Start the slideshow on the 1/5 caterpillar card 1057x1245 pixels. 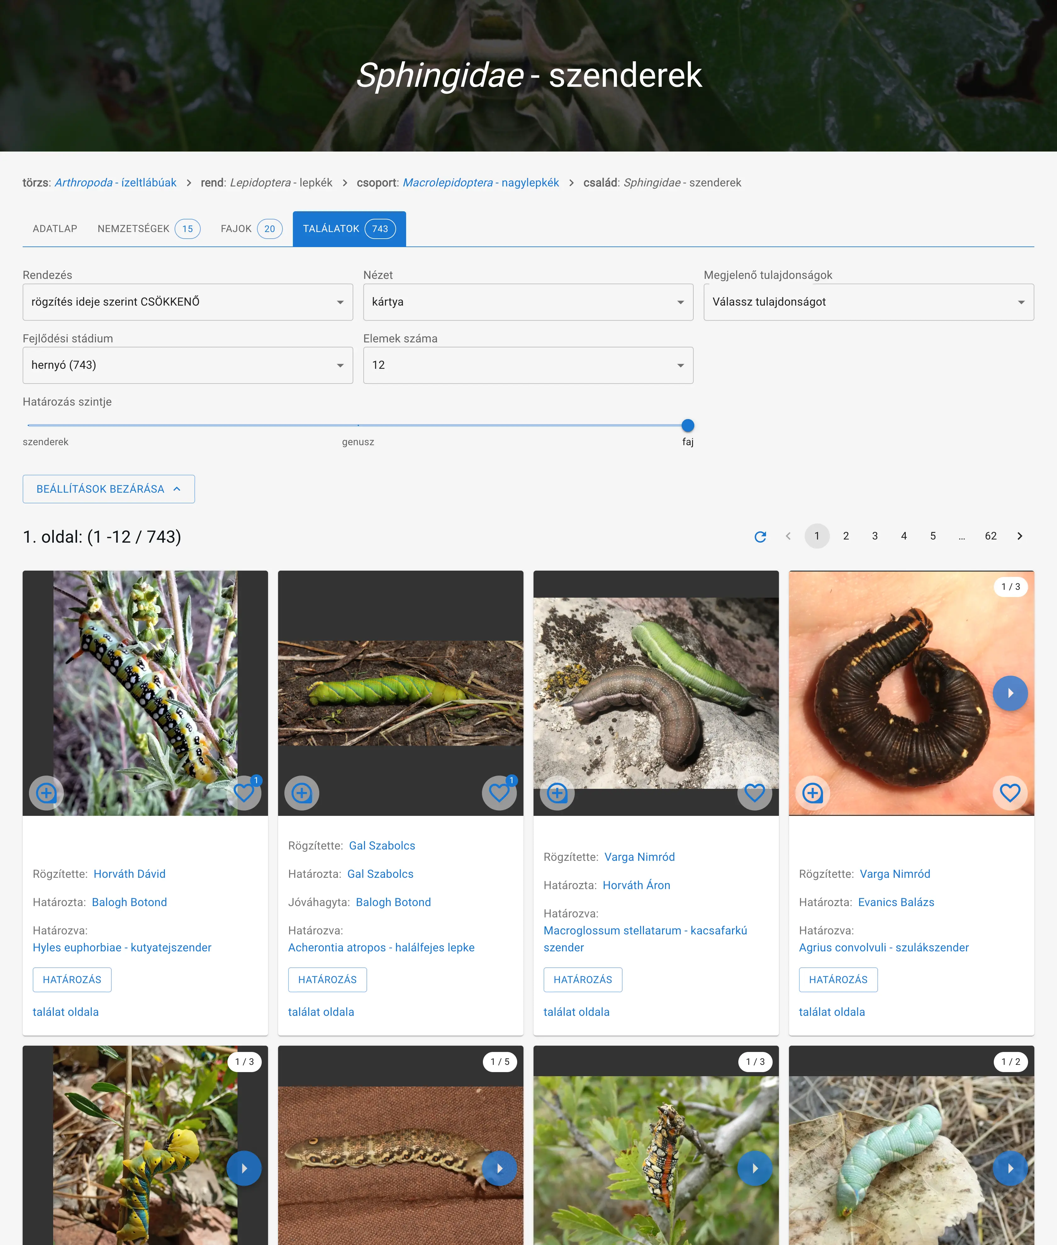click(x=499, y=1168)
